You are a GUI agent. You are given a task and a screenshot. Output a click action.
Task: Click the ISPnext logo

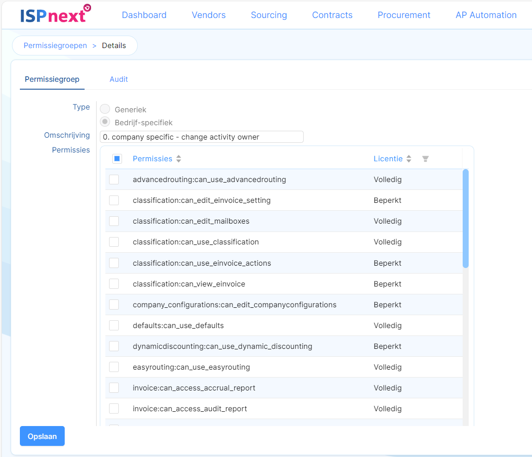pyautogui.click(x=55, y=14)
